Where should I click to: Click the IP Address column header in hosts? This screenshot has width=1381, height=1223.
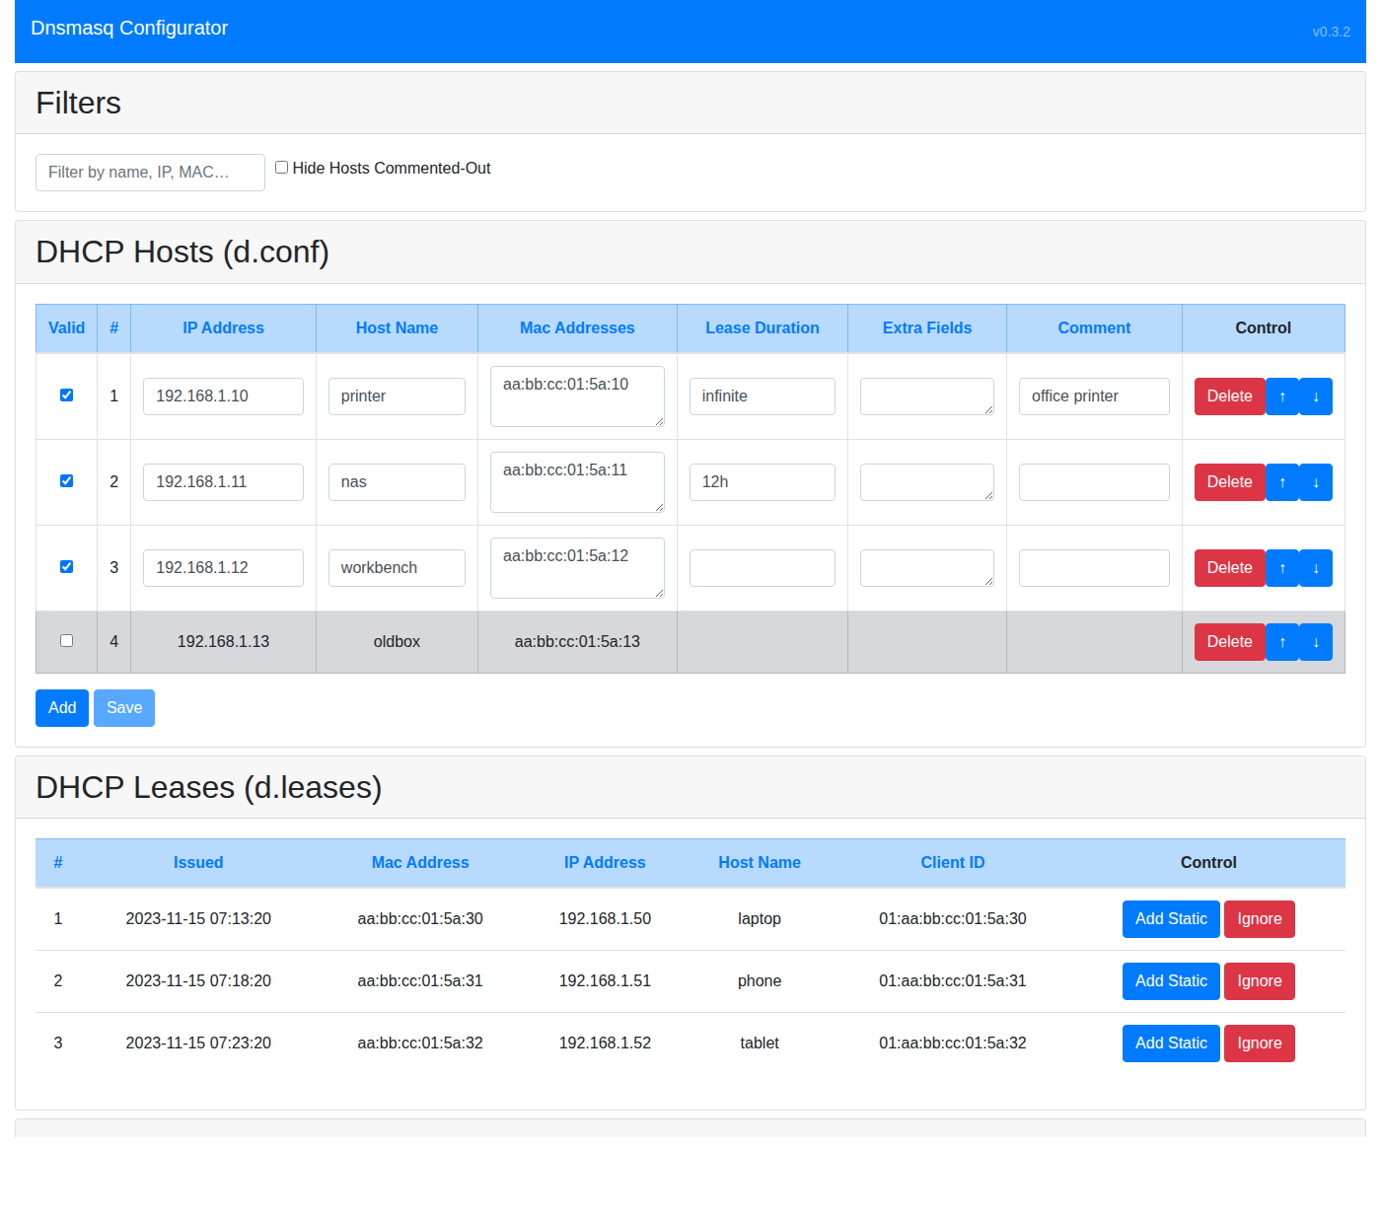223,328
